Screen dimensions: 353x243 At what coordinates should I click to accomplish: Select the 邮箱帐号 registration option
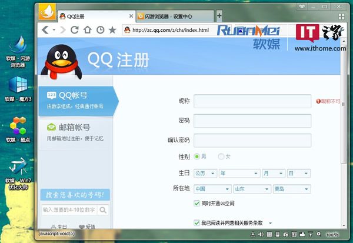(x=75, y=133)
